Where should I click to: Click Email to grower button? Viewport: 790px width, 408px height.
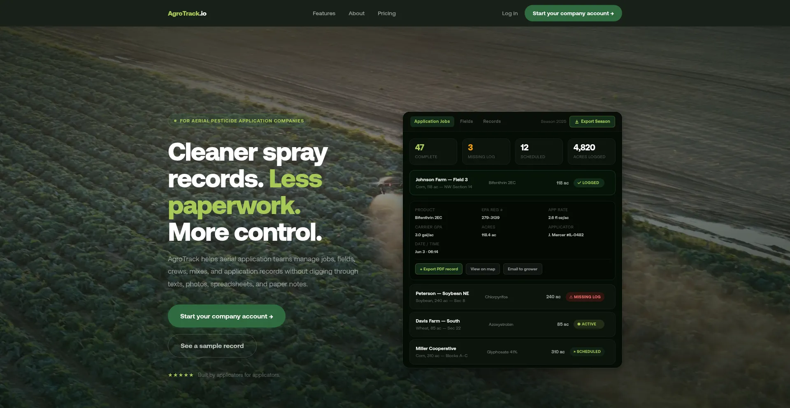pos(523,269)
